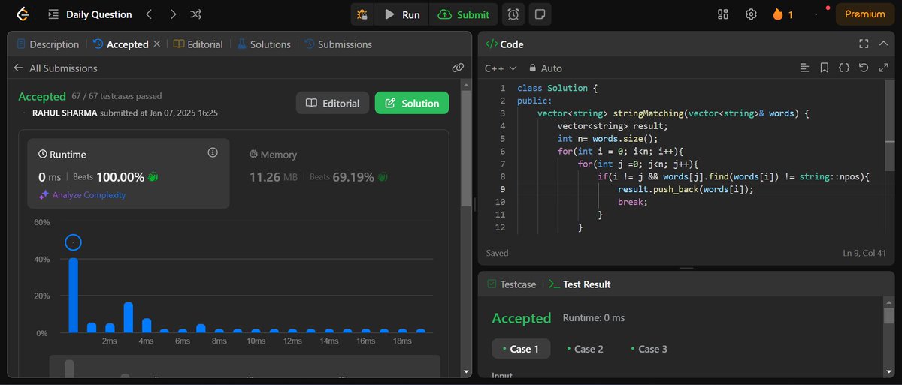Reset code with the undo arrow icon

[x=864, y=68]
